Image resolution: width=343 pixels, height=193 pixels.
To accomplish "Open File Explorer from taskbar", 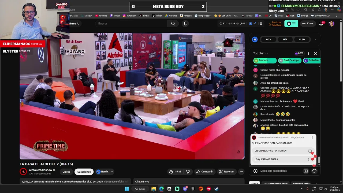I will click(154, 189).
